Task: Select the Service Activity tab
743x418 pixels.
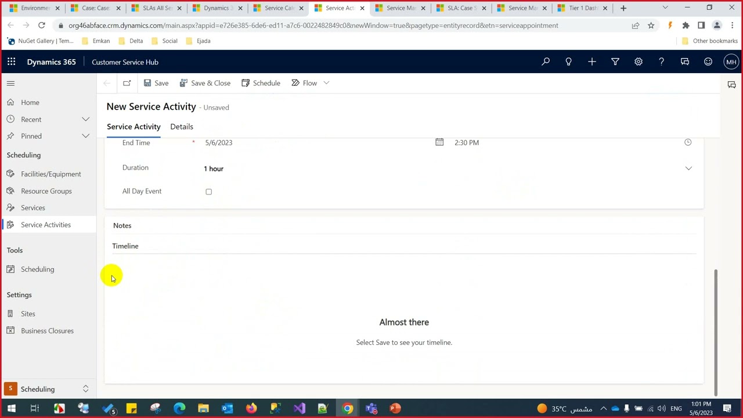Action: pos(134,127)
